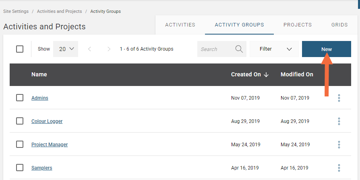Screen dimensions: 360x180
Task: Click into the Search input field
Action: 215,49
